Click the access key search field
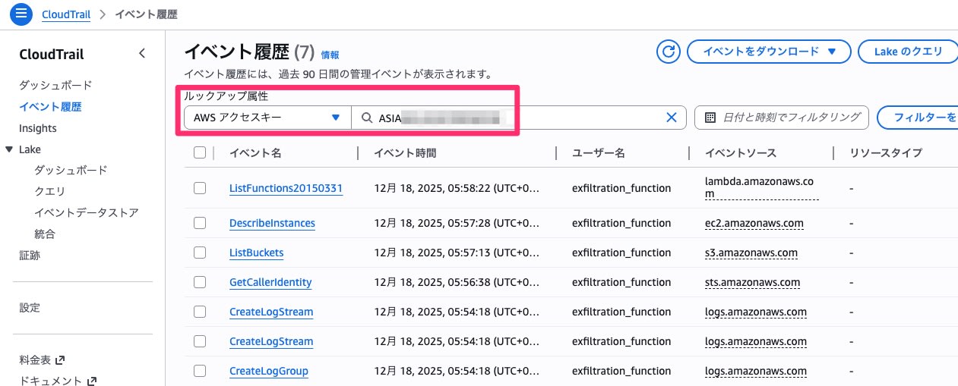 [519, 118]
